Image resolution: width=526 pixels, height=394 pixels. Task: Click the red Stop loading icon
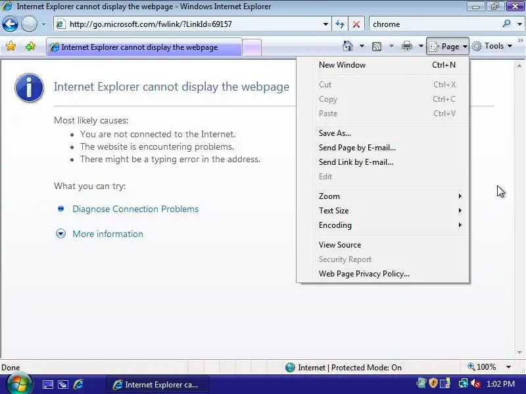(356, 24)
